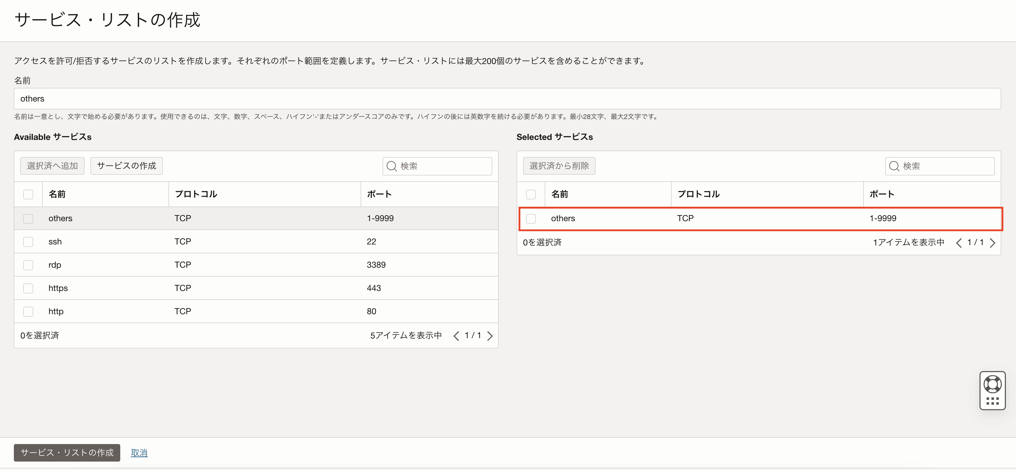Go to next page in Selected services
Screen dimensions: 1016x470
tap(992, 243)
